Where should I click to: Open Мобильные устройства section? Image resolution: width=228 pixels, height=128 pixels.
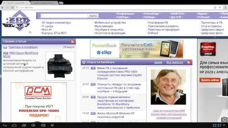(x=110, y=23)
